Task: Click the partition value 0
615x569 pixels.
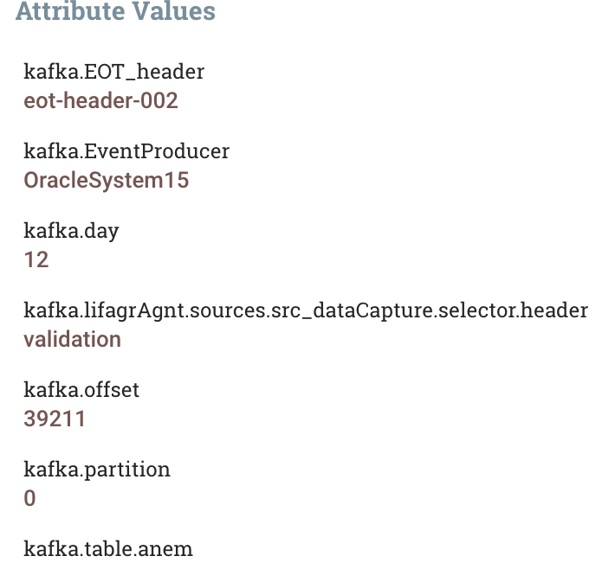Action: coord(29,498)
